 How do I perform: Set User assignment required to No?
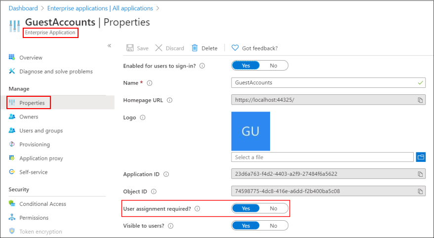(x=274, y=208)
